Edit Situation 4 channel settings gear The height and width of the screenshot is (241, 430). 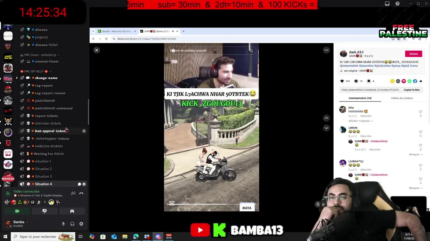tap(84, 184)
